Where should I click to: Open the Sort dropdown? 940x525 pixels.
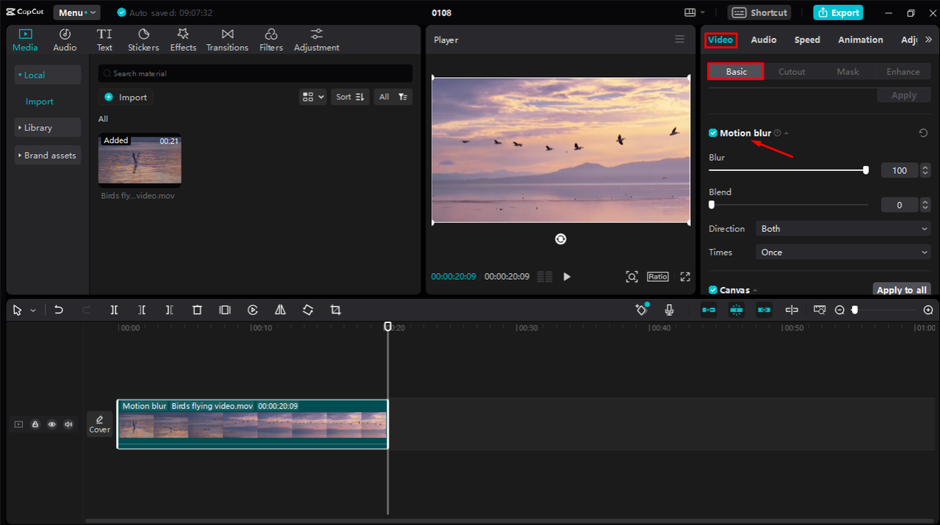pyautogui.click(x=350, y=97)
